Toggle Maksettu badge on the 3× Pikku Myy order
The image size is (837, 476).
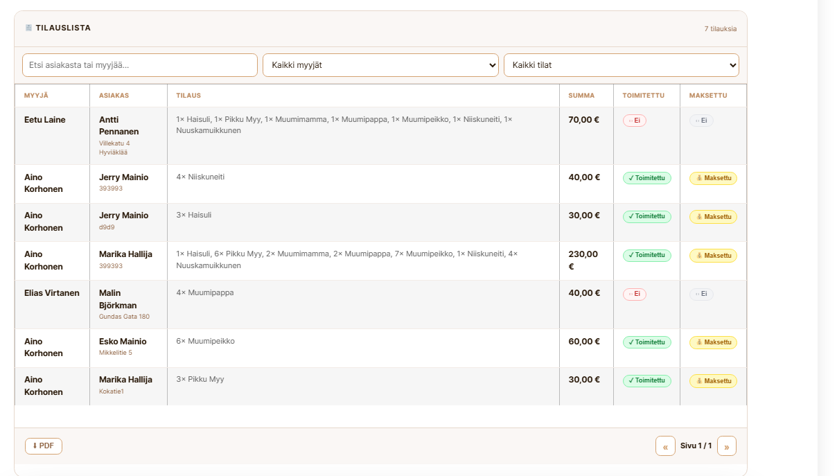pyautogui.click(x=713, y=381)
